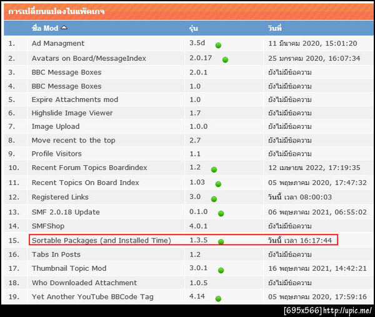Viewport: 375px width, 317px height.
Task: Click date 06 พฤษภาคม 2021, 06:55:02
Action: coord(317,212)
